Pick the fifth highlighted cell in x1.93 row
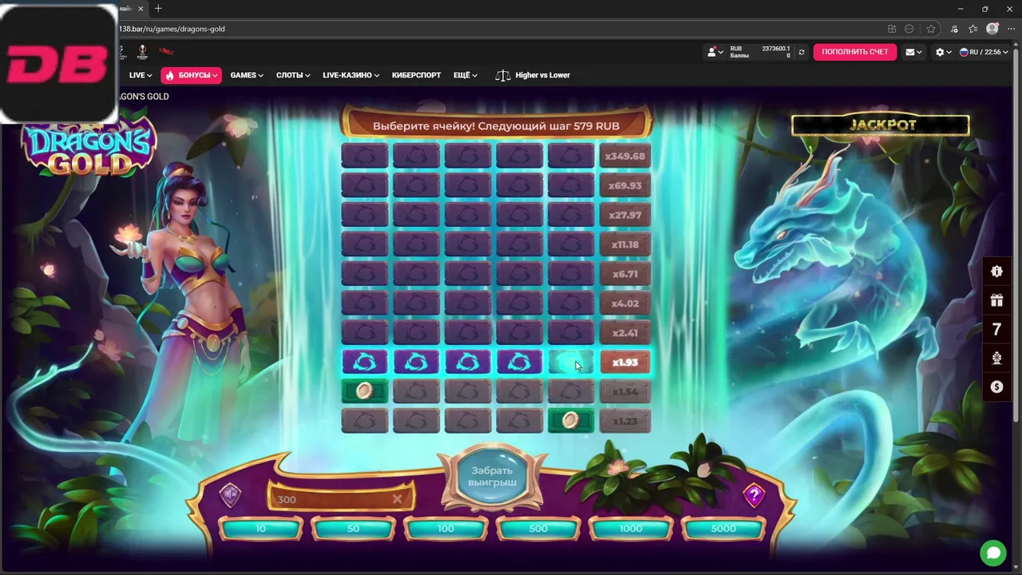This screenshot has width=1022, height=575. point(571,363)
